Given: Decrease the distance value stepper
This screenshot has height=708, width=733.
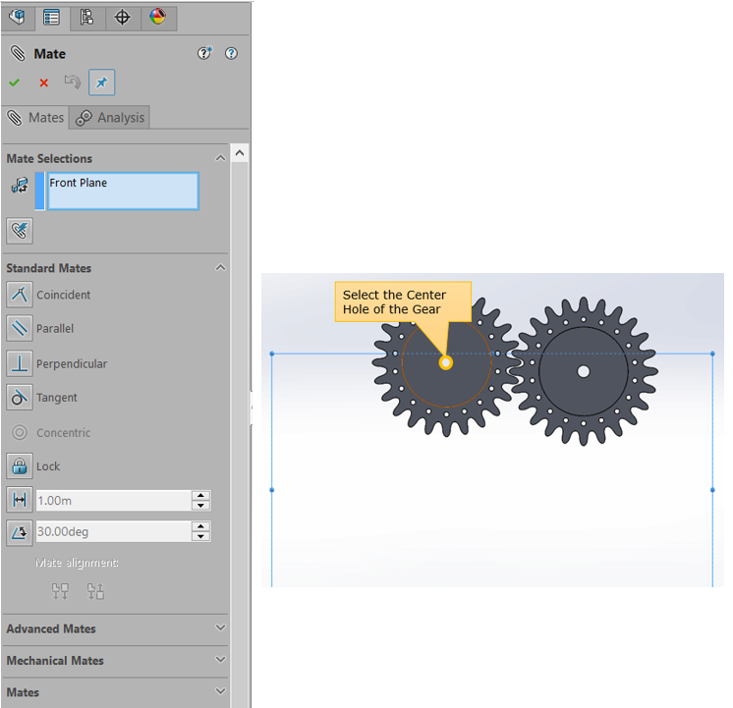Looking at the screenshot, I should pos(201,506).
